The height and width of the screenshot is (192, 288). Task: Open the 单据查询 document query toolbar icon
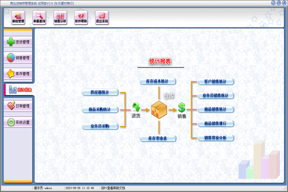pyautogui.click(x=39, y=17)
